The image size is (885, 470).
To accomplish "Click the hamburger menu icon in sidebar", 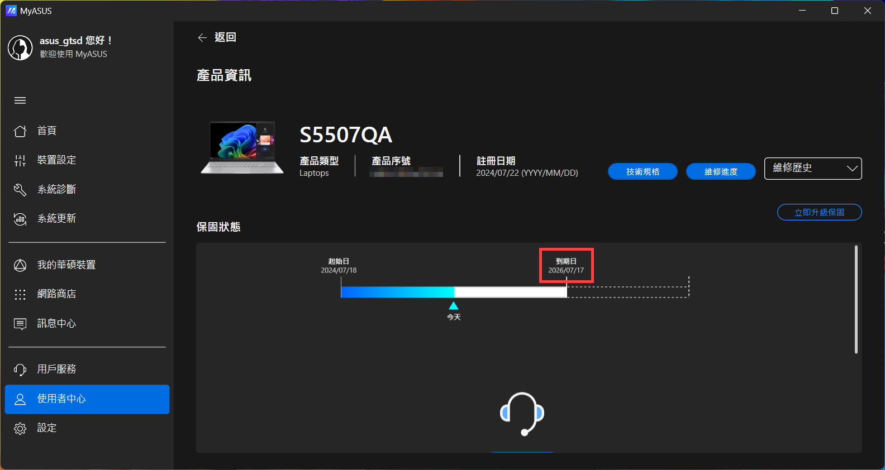I will [x=20, y=100].
